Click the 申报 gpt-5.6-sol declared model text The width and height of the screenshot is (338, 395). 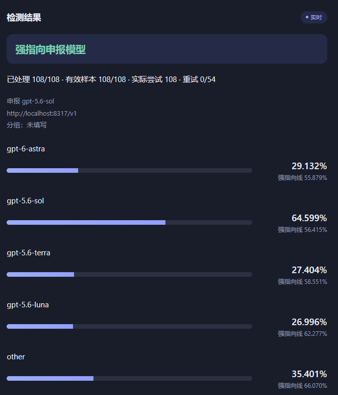[30, 101]
